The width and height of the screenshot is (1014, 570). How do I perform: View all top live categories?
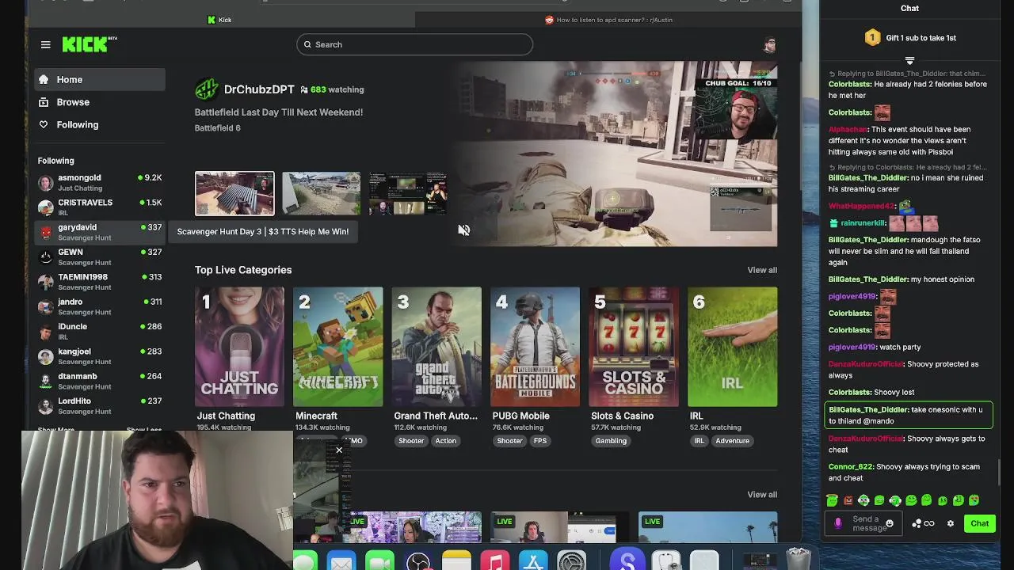tap(762, 270)
